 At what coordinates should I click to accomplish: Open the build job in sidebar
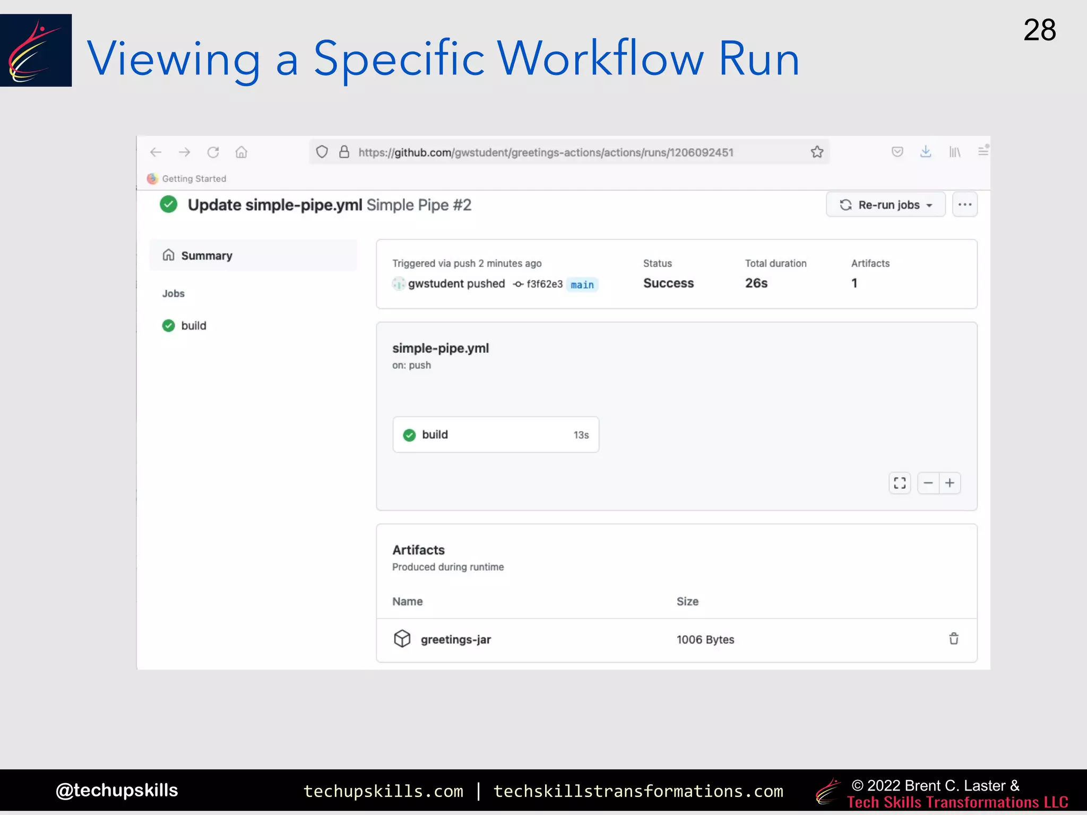pyautogui.click(x=193, y=326)
